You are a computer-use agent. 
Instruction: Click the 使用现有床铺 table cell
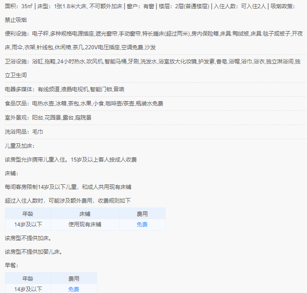pyautogui.click(x=85, y=225)
